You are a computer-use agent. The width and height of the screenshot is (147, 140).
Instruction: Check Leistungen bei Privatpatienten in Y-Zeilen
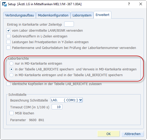click(8, 42)
